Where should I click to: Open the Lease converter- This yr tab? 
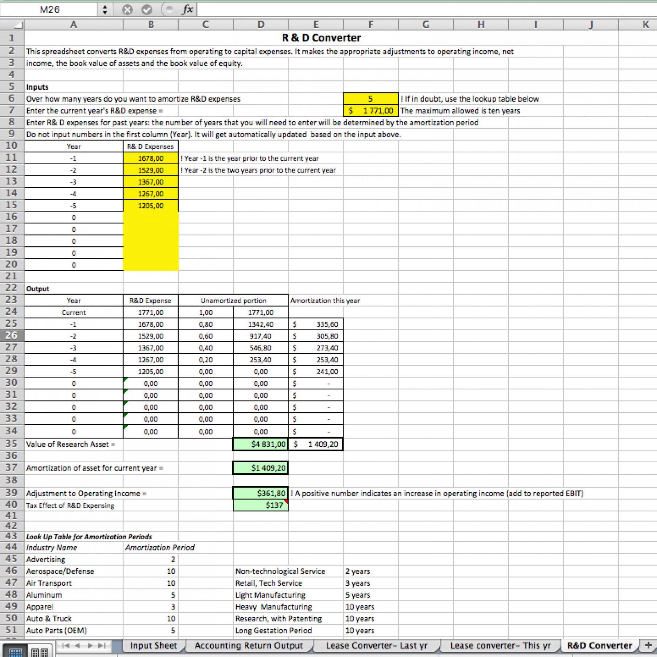[x=501, y=645]
